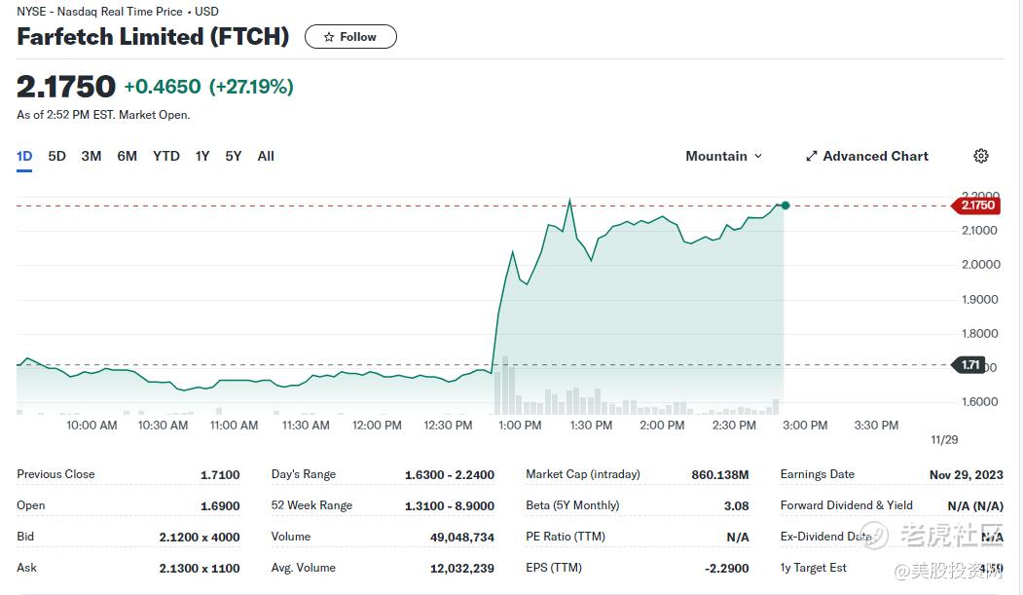Select the YTD range tab
Screen dimensions: 1023x595
coord(165,156)
